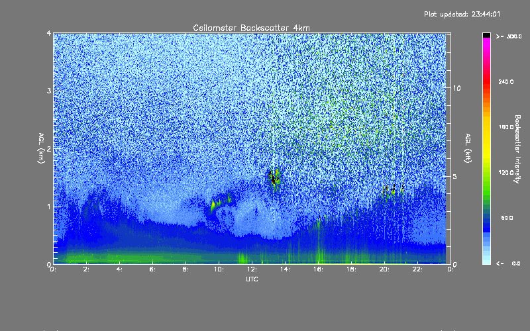Click the pale cyan bottom of the colorbar

(486, 261)
